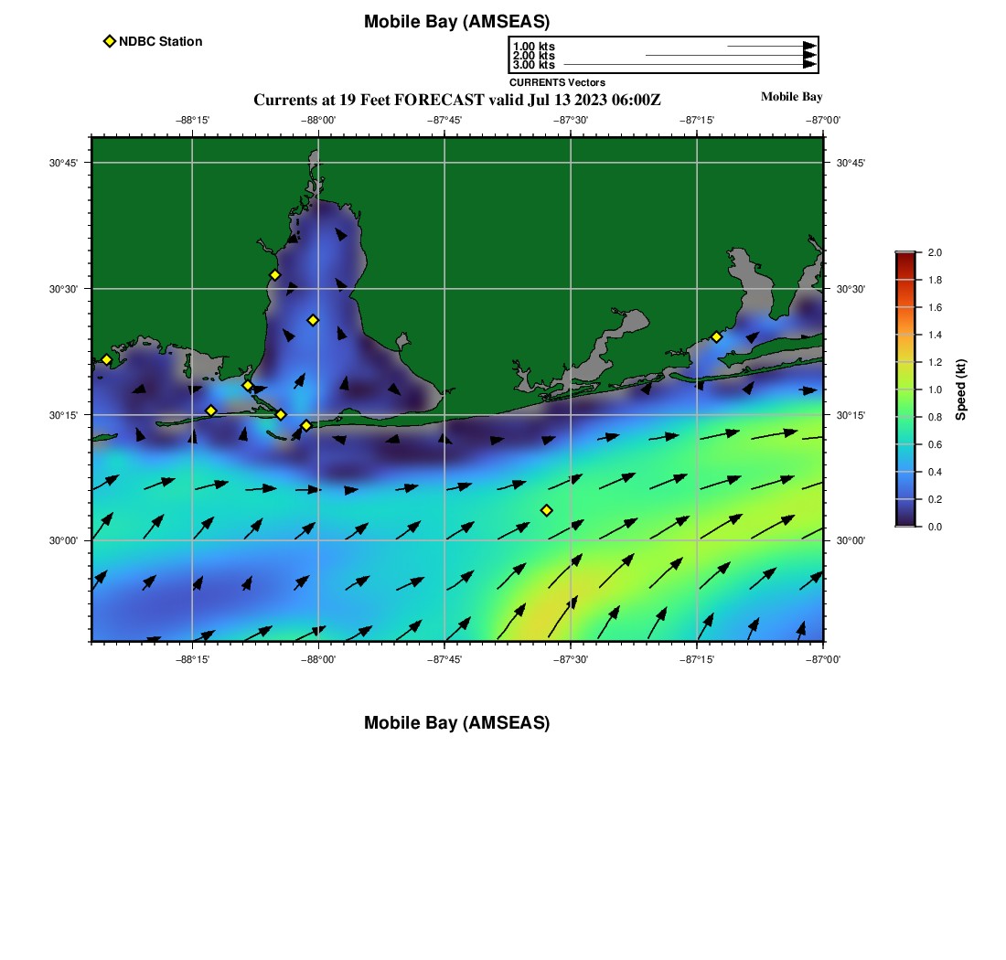1006x960 pixels.
Task: Click the Currents at 19 Feet FORECAST title
Action: pos(456,100)
